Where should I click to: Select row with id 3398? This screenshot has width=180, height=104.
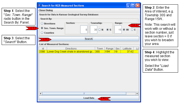[89, 52]
